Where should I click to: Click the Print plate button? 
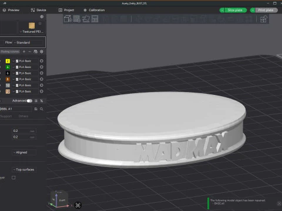pyautogui.click(x=266, y=10)
